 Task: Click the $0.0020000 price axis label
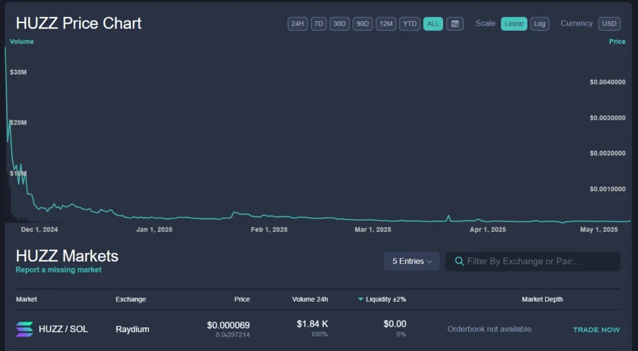click(607, 153)
